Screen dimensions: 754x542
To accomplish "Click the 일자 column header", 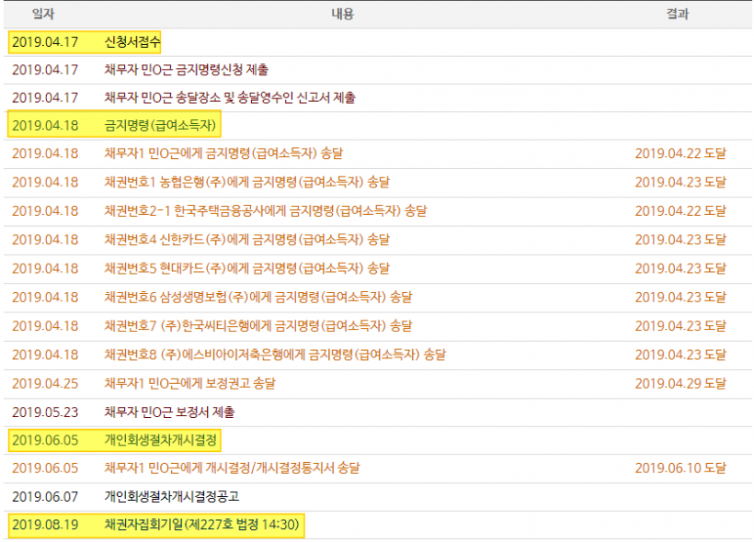I will coord(43,14).
